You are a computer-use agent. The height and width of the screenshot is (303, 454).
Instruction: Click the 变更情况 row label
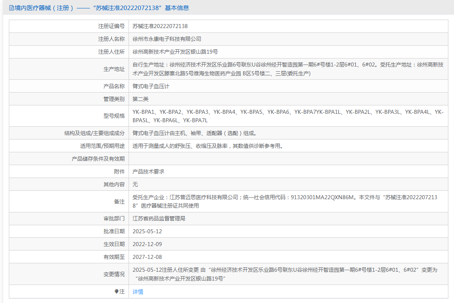point(114,274)
